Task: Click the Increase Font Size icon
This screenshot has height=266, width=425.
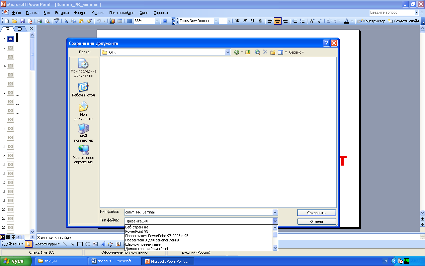Action: [312, 21]
